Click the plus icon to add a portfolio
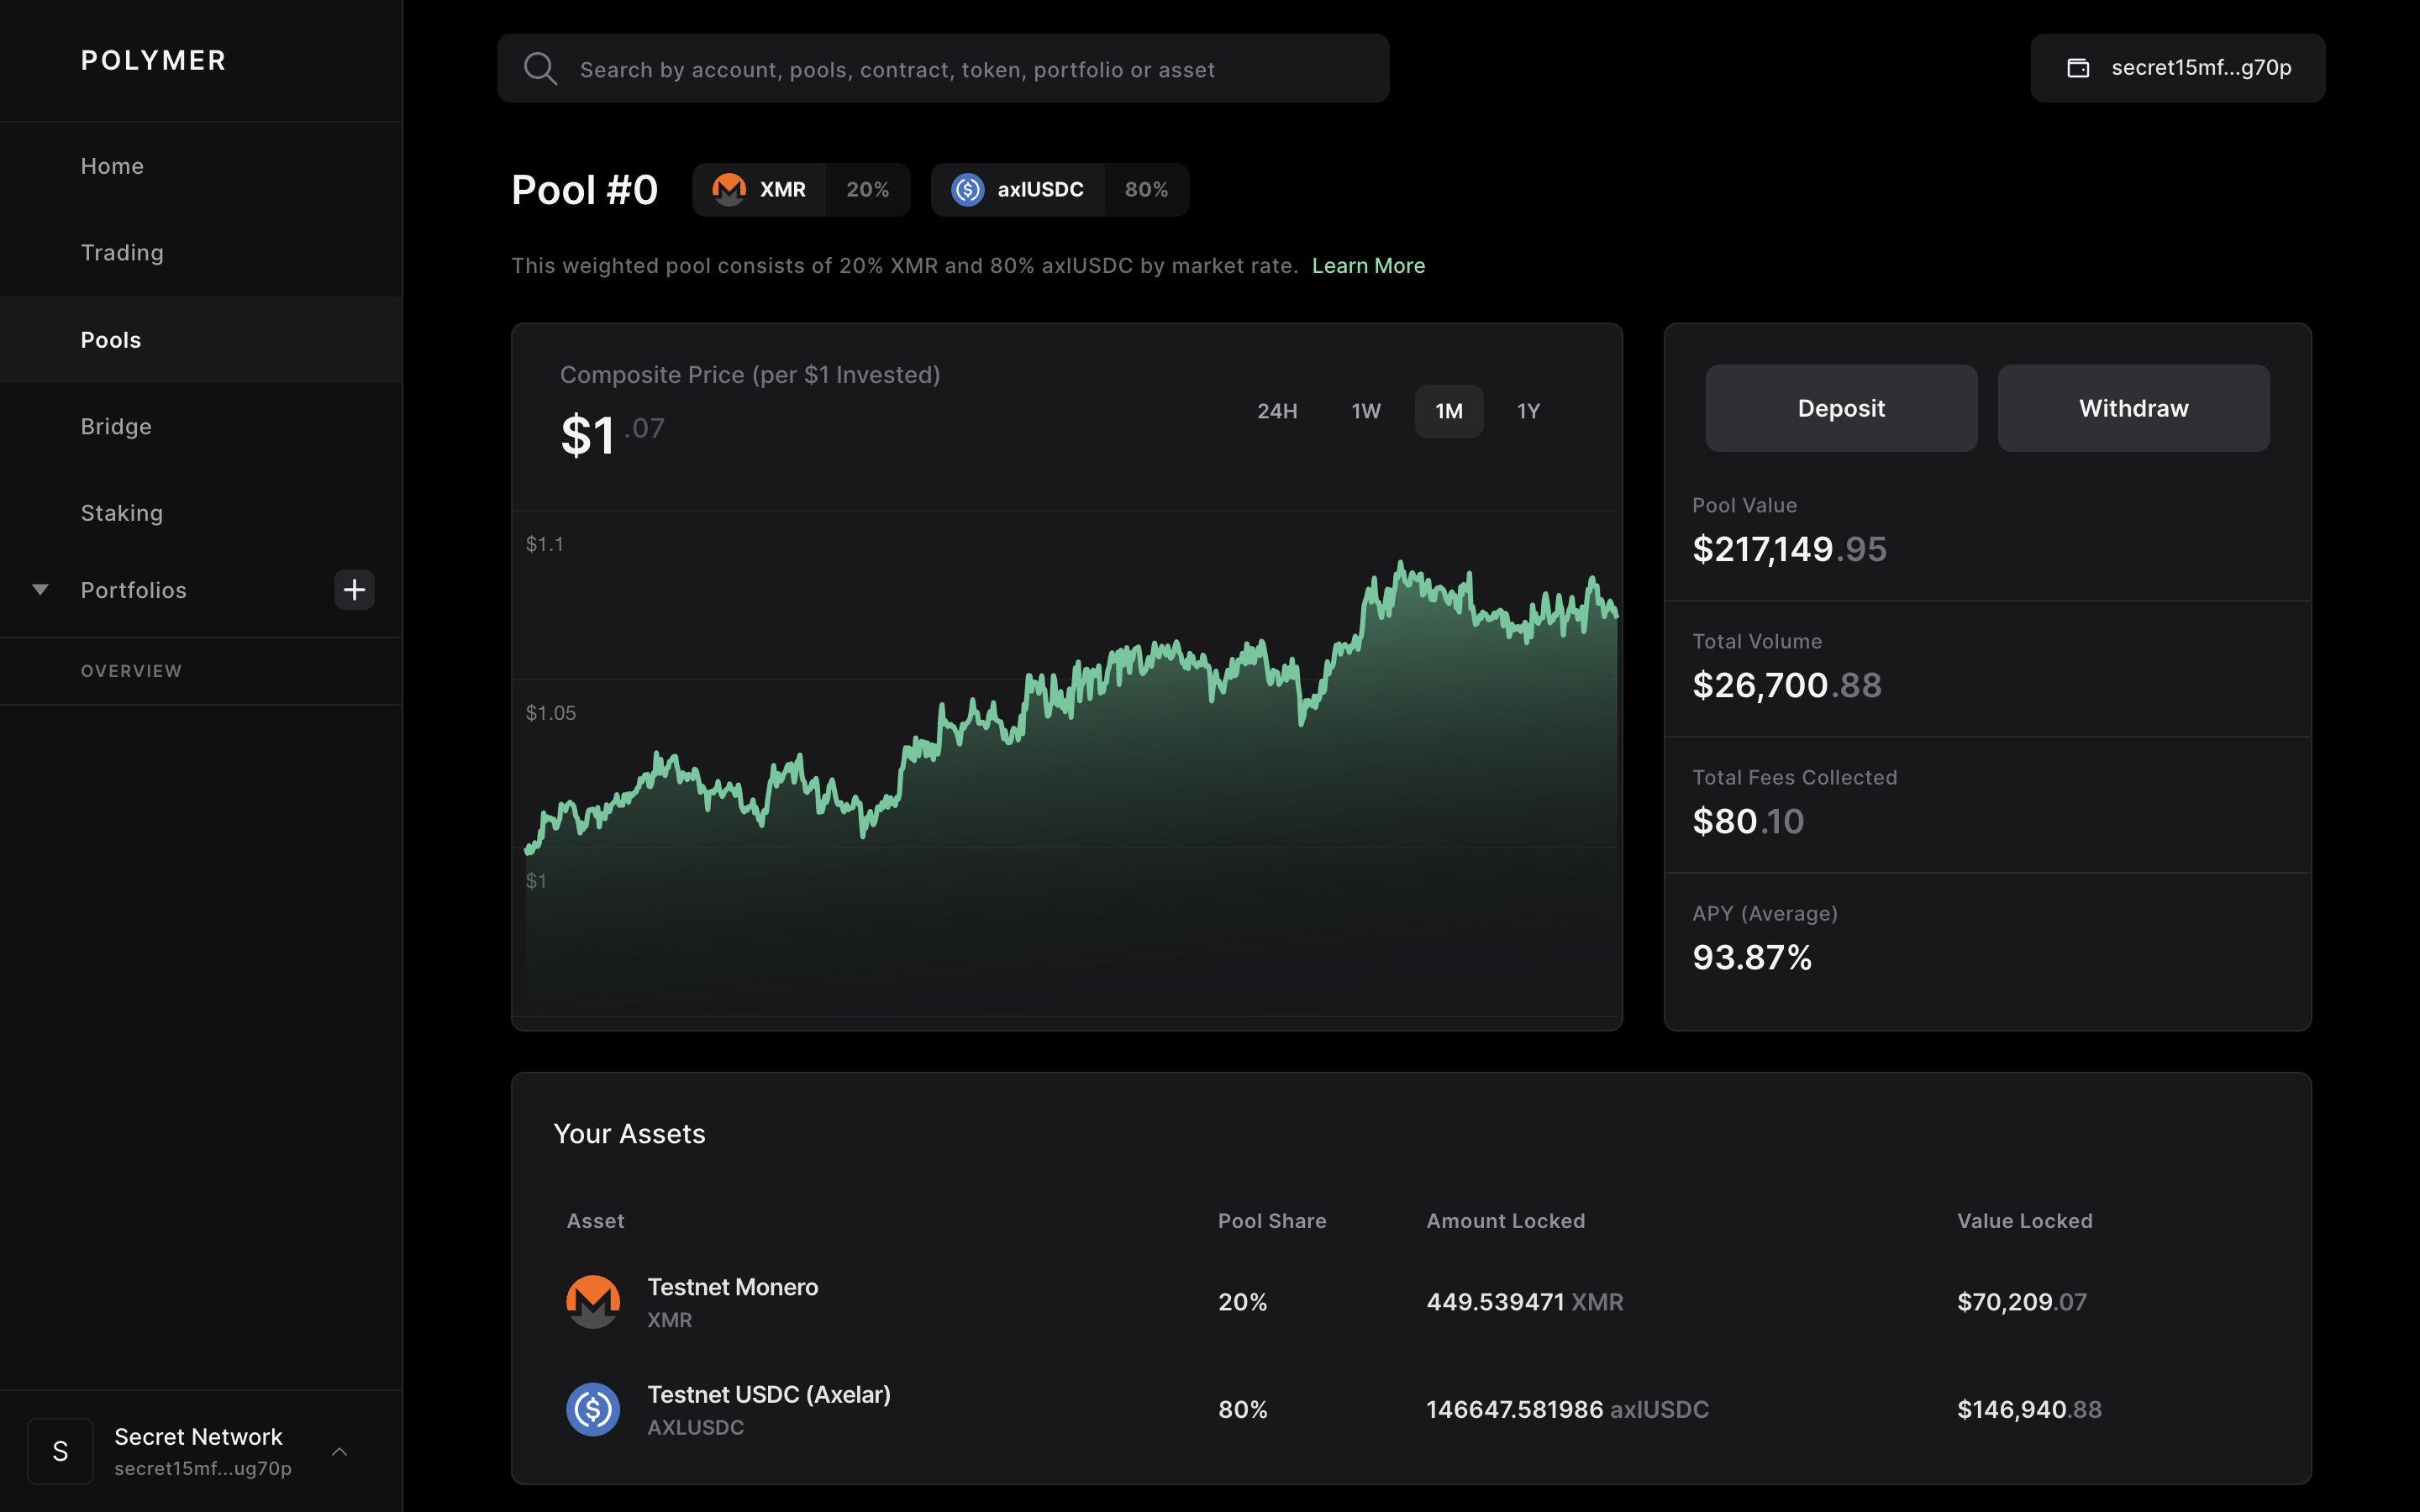2420x1512 pixels. coord(355,590)
